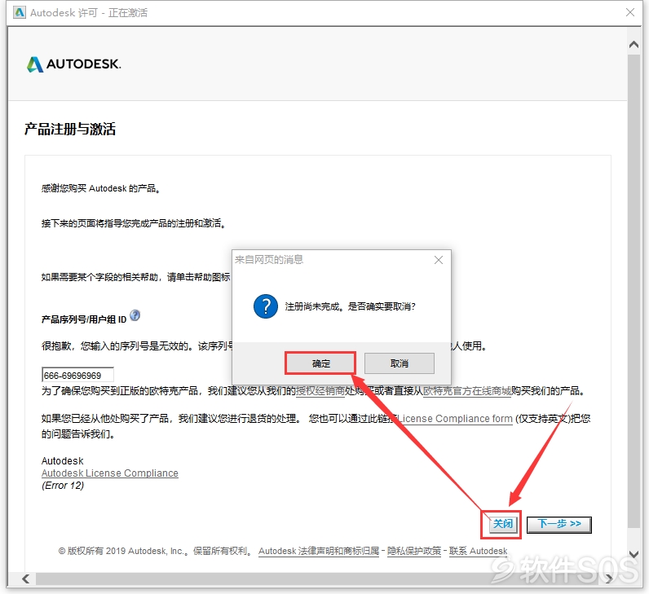The height and width of the screenshot is (594, 649).
Task: Click the horizontal scrollbar right arrow
Action: tap(608, 579)
